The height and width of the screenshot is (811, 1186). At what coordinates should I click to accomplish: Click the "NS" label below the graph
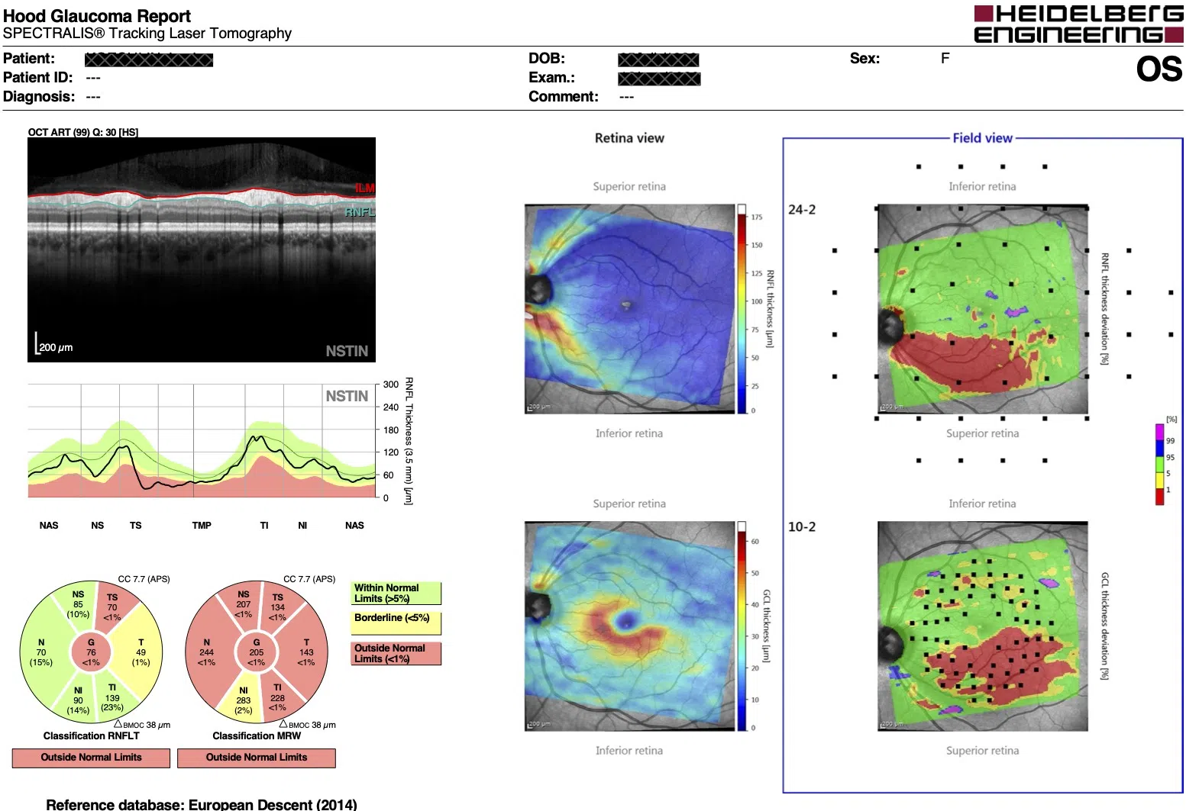click(98, 526)
